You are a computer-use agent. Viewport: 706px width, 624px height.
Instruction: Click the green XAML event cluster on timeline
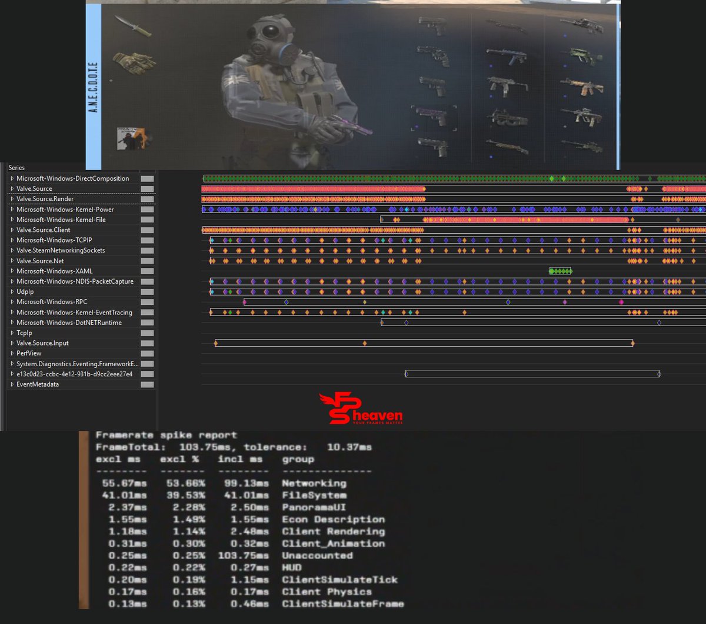pyautogui.click(x=560, y=271)
